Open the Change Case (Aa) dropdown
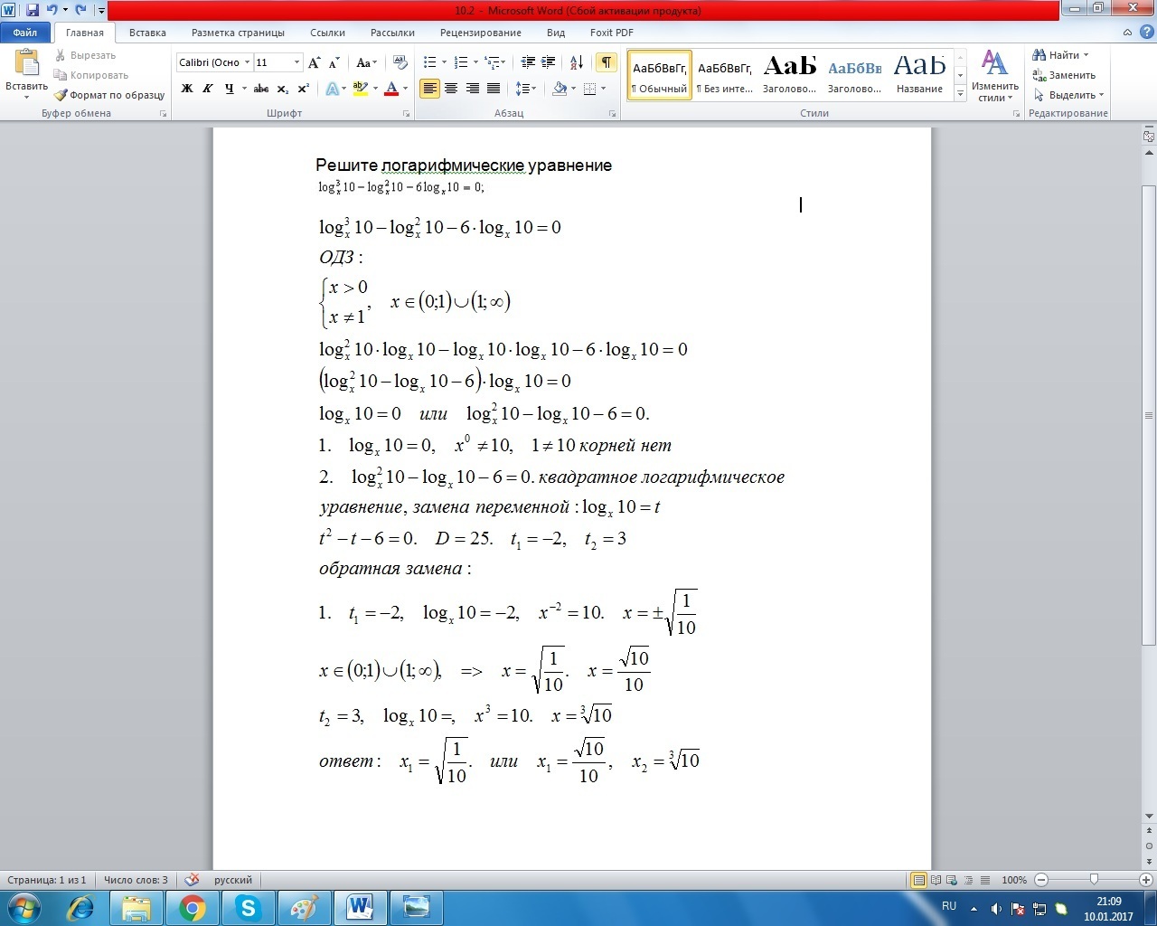The width and height of the screenshot is (1157, 926). coord(366,62)
